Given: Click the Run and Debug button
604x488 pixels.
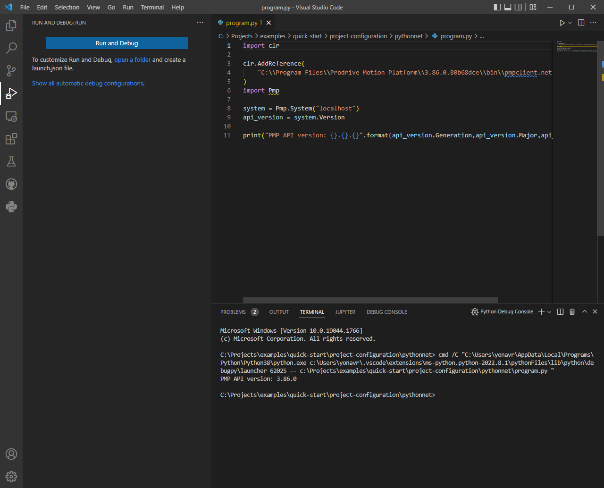Looking at the screenshot, I should (x=117, y=43).
